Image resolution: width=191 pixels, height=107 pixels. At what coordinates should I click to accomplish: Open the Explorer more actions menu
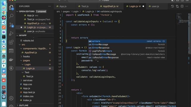click(x=50, y=6)
